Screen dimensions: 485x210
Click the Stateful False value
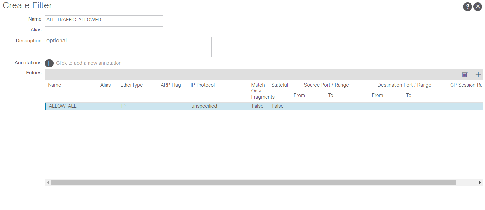(278, 106)
